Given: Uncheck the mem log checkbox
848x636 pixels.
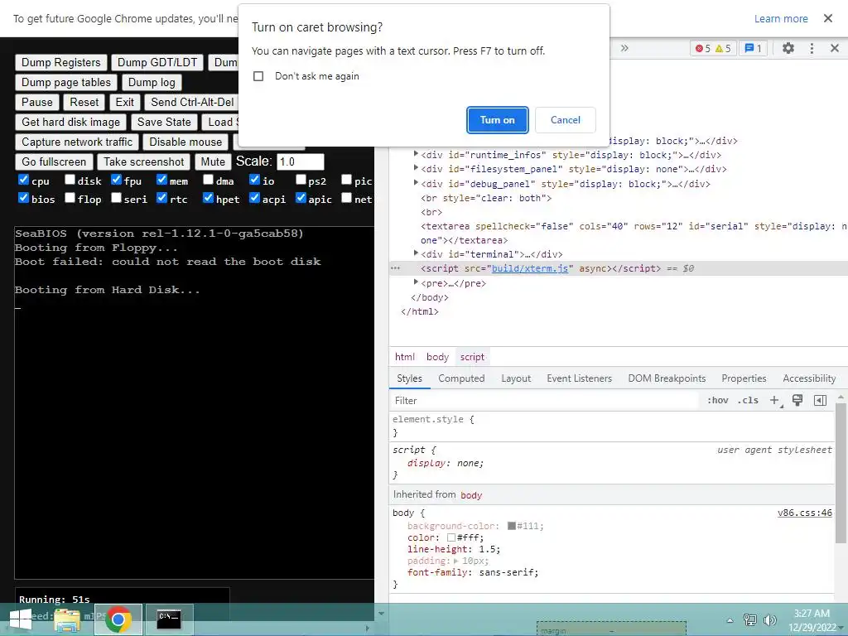Looking at the screenshot, I should tap(161, 180).
